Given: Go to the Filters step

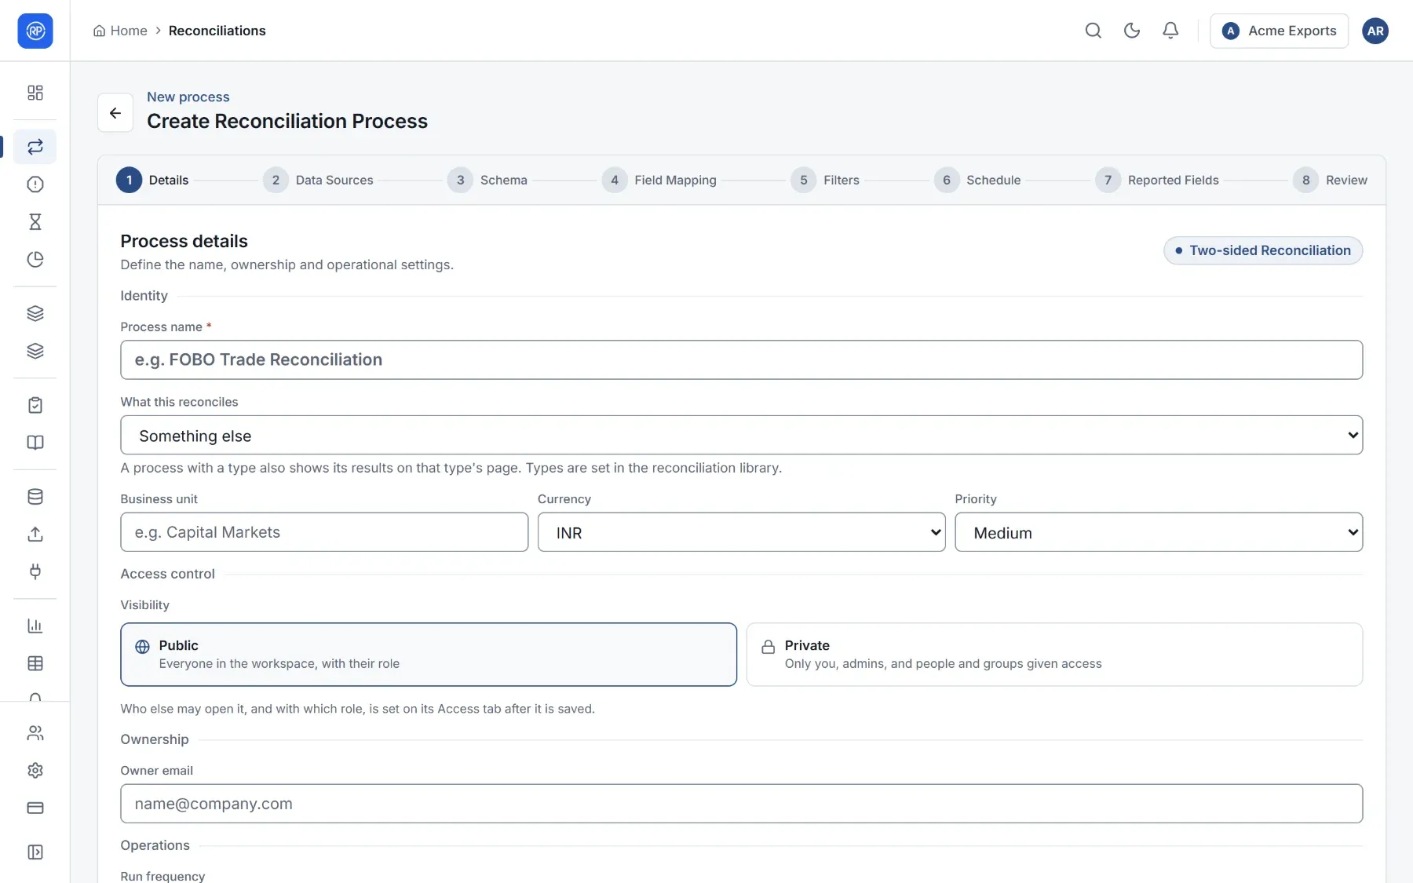Looking at the screenshot, I should point(825,180).
